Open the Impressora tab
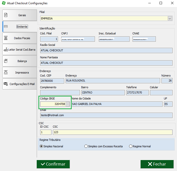The width and height of the screenshot is (177, 171). (20, 73)
